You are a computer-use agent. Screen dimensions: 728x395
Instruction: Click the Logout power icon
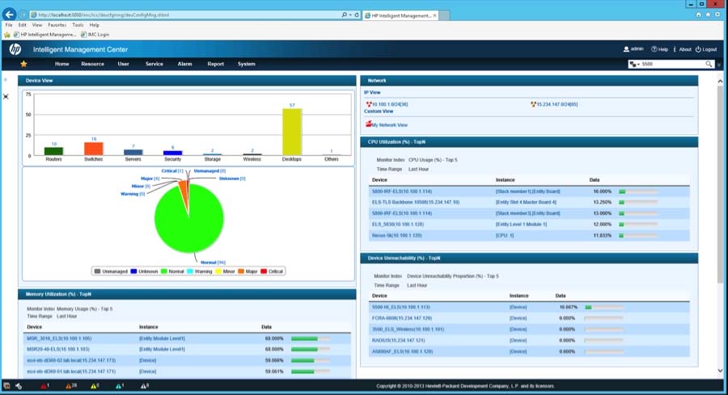pyautogui.click(x=698, y=49)
